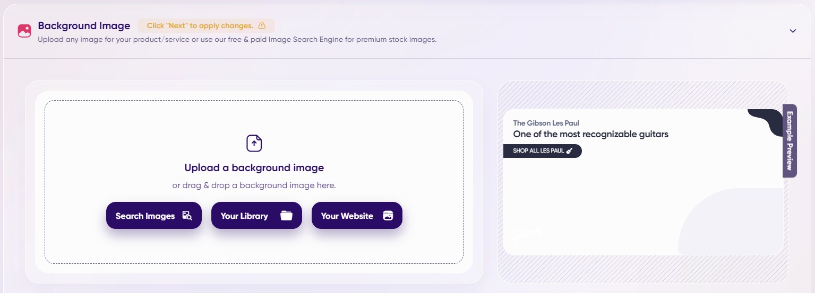Click the upload file arrow icon
Screen dimensions: 815x293
tap(254, 143)
